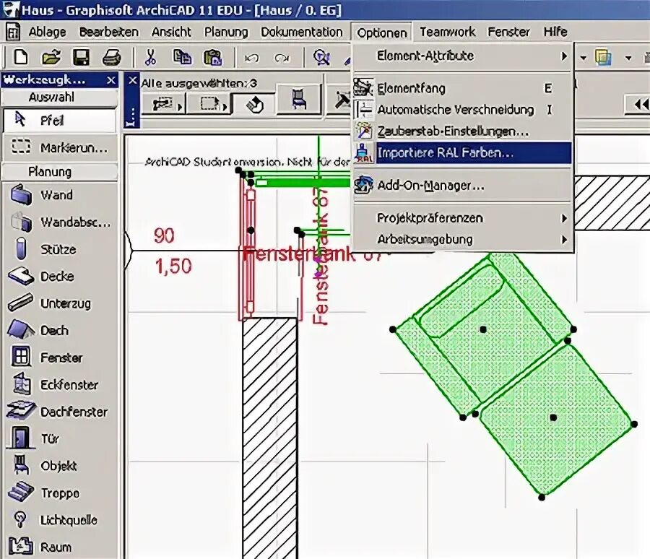
Task: Click the application document icon in menu bar
Action: coord(12,32)
